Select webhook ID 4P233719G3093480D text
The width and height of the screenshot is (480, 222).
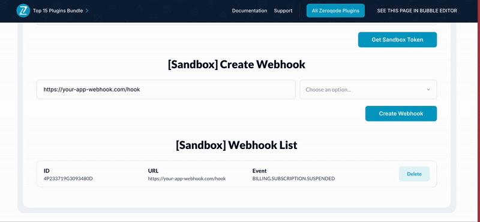coord(68,178)
